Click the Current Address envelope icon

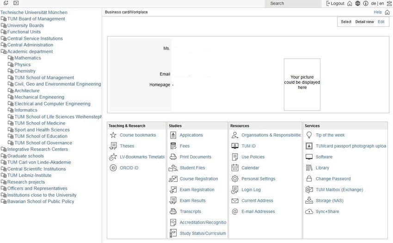[x=234, y=200]
